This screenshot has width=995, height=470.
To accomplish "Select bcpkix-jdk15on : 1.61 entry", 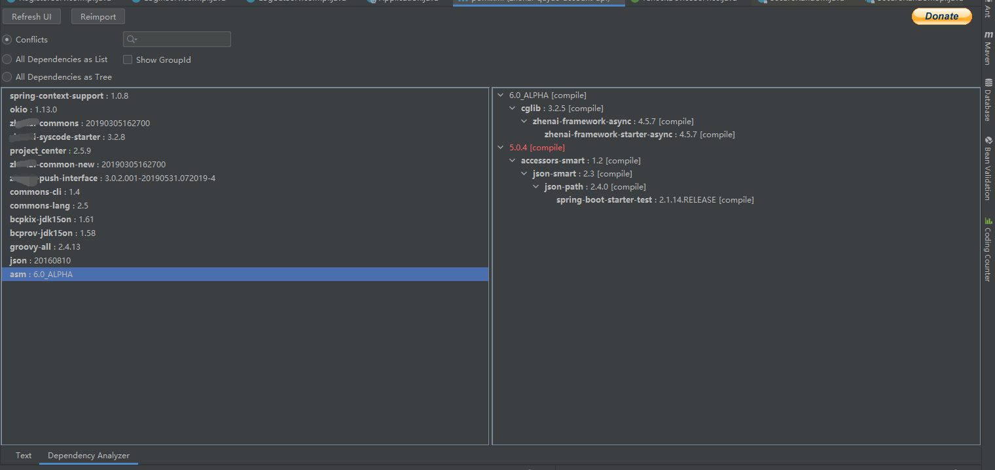I will (245, 220).
